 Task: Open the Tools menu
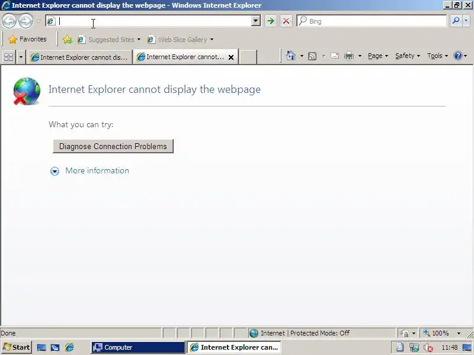tap(437, 56)
